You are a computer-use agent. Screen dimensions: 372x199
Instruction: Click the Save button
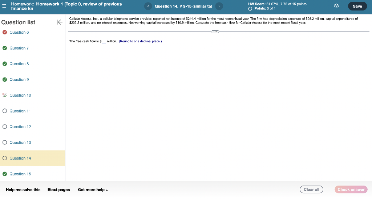(x=357, y=6)
